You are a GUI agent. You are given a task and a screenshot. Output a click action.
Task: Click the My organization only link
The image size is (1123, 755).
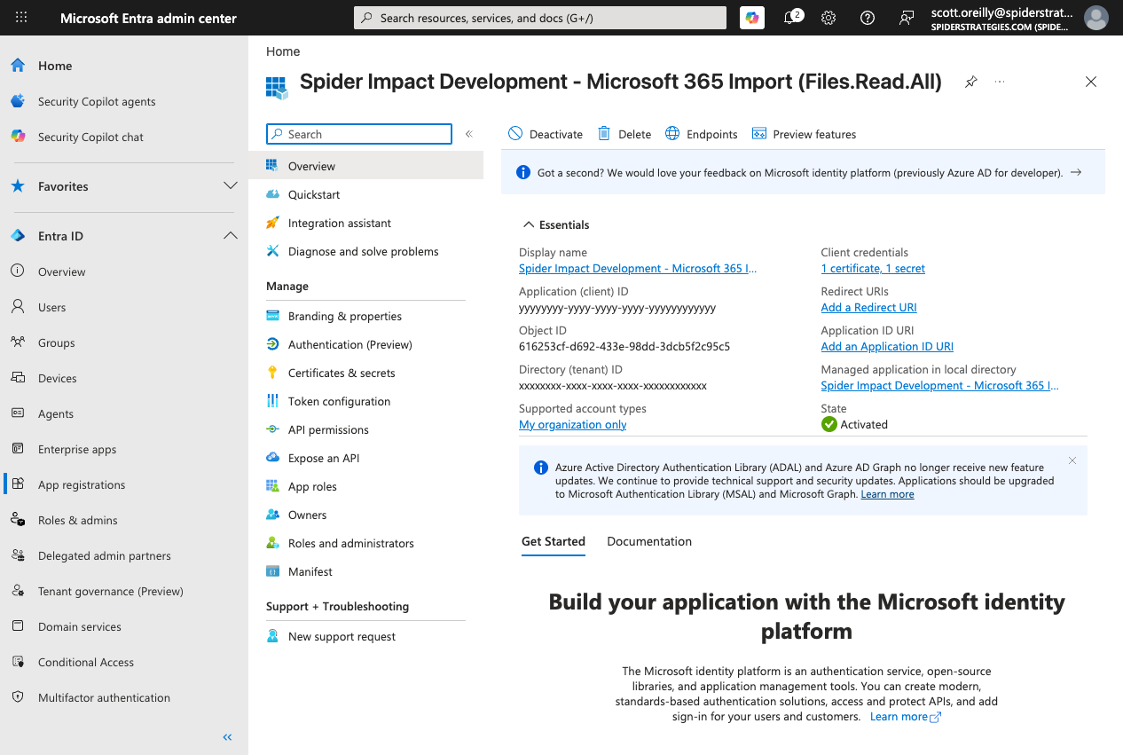coord(573,424)
